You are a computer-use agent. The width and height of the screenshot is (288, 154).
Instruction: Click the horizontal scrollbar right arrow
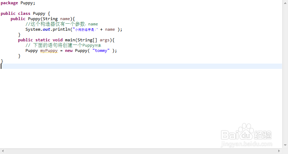[279, 151]
